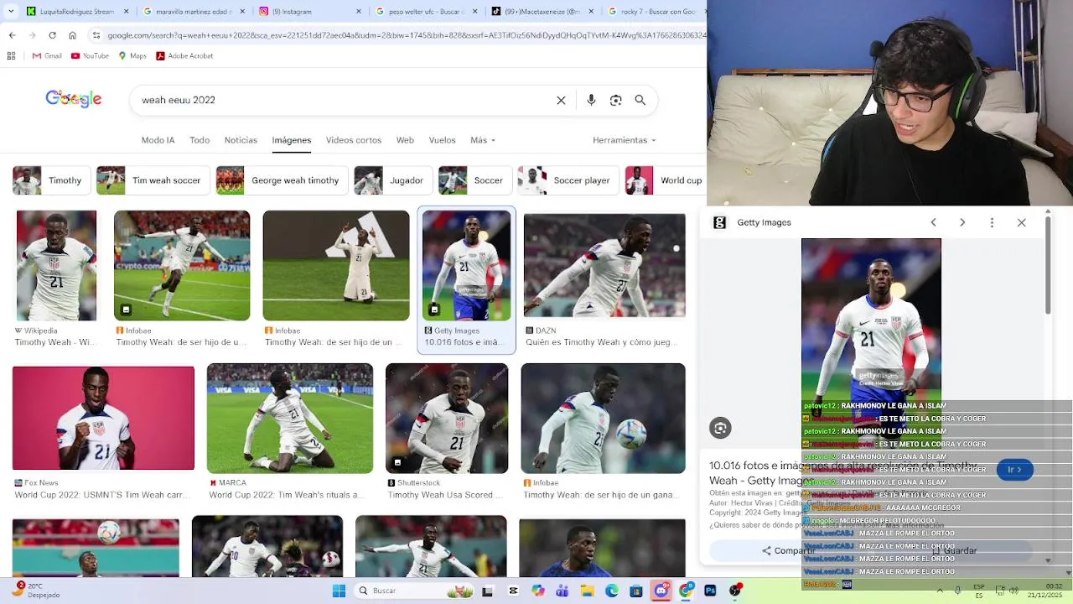The image size is (1073, 604).
Task: Open Google Lens image search icon
Action: click(615, 100)
